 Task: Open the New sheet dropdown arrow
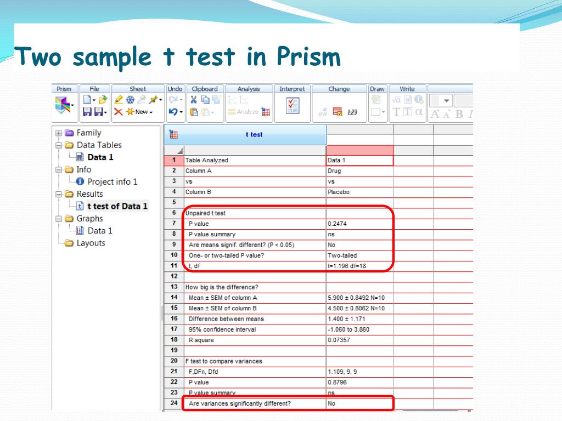[x=151, y=113]
